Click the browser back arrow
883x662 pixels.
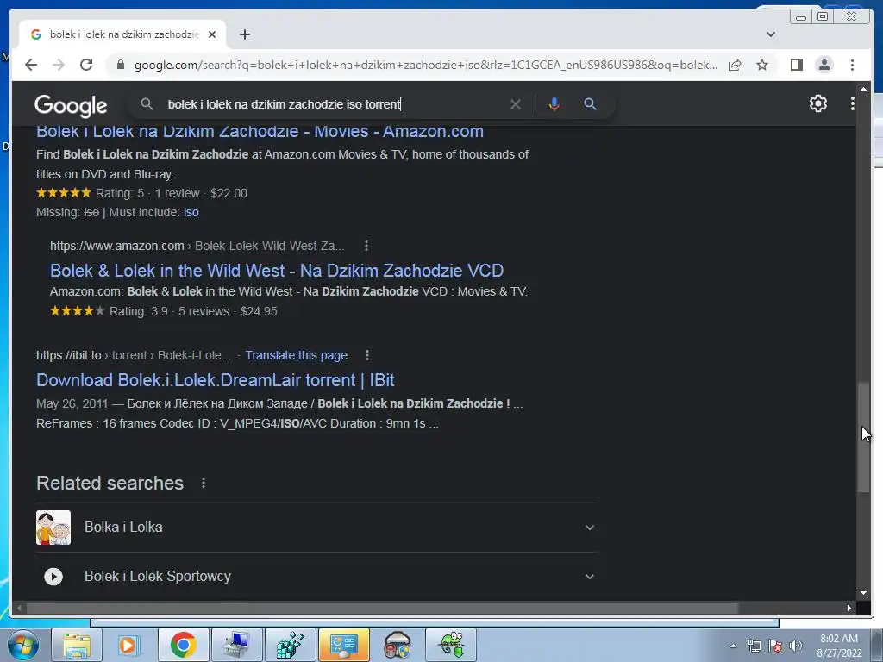point(31,65)
